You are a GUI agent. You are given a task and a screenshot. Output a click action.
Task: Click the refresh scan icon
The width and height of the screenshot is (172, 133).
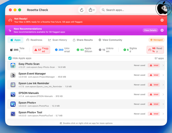click(81, 10)
